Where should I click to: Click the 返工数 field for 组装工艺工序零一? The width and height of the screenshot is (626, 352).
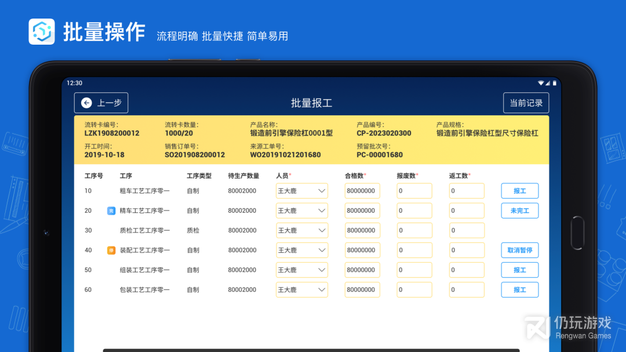click(467, 270)
